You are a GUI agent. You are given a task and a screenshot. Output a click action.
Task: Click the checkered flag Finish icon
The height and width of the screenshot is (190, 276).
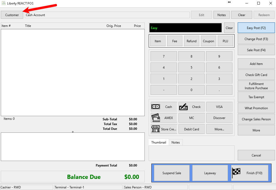pos(236,173)
